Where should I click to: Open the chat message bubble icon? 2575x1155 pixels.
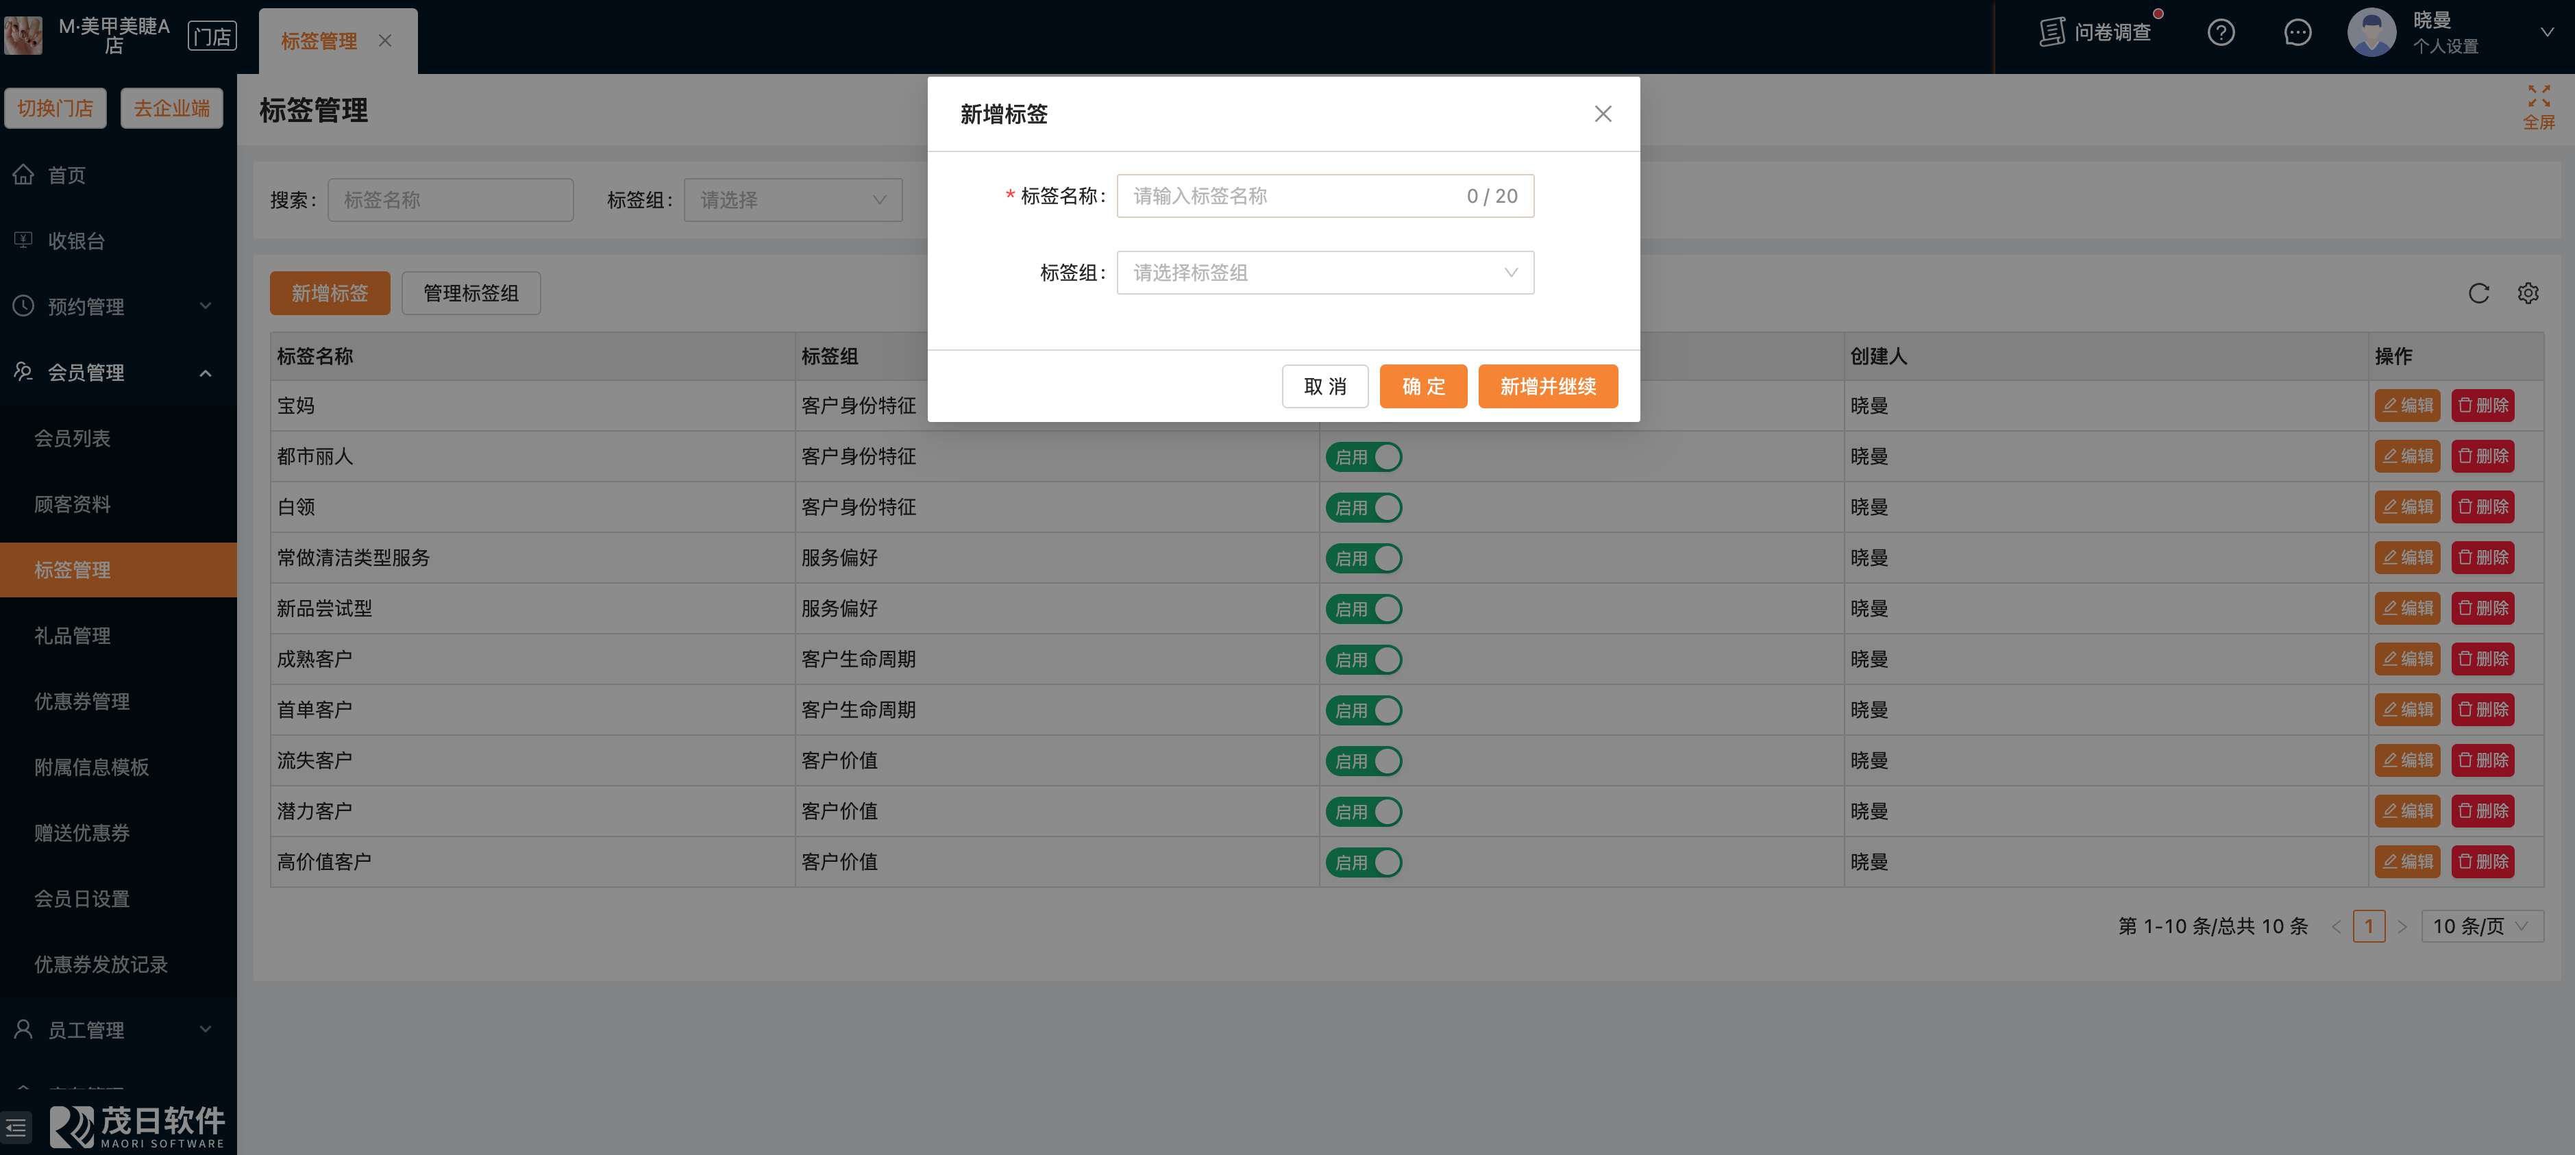coord(2297,33)
